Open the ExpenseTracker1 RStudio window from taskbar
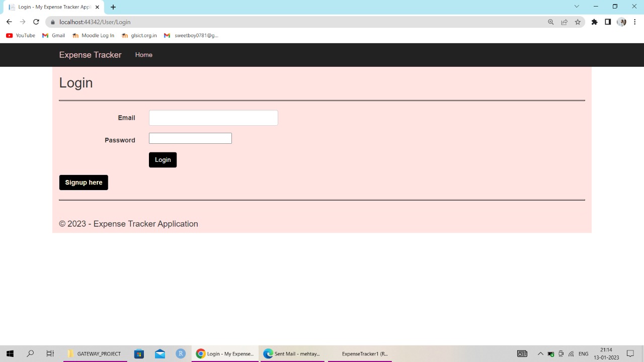 pyautogui.click(x=364, y=353)
